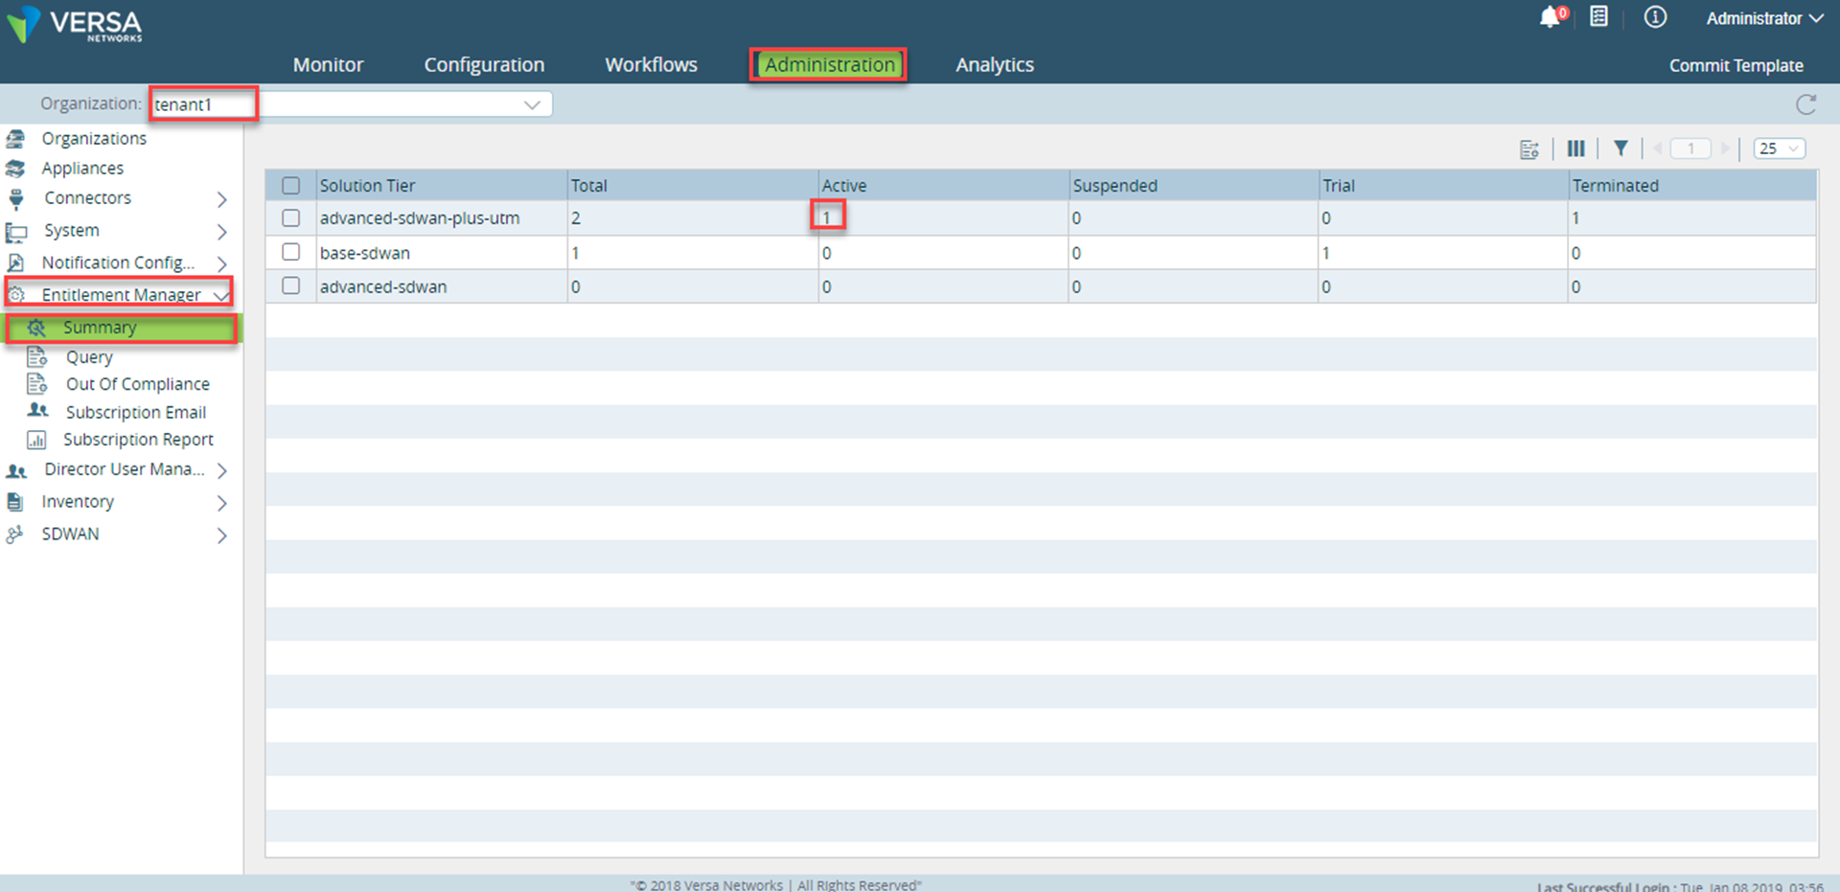Click the Query document icon
The width and height of the screenshot is (1840, 892).
pos(37,357)
